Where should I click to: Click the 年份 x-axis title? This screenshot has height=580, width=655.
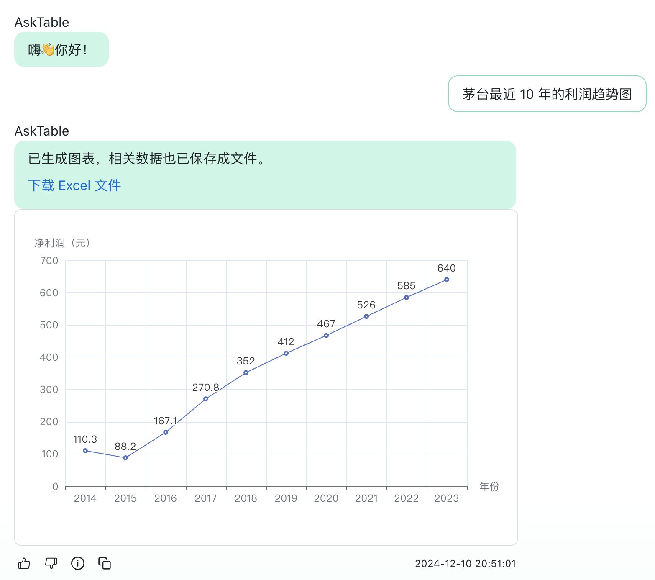(x=489, y=486)
